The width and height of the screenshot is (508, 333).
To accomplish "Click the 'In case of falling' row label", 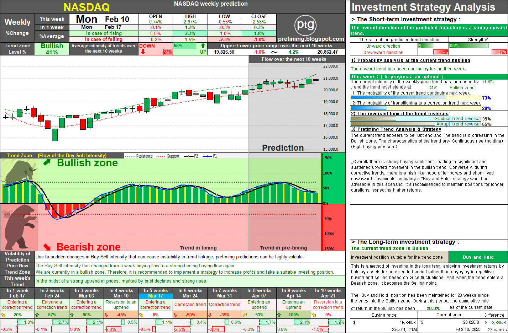I will (104, 39).
